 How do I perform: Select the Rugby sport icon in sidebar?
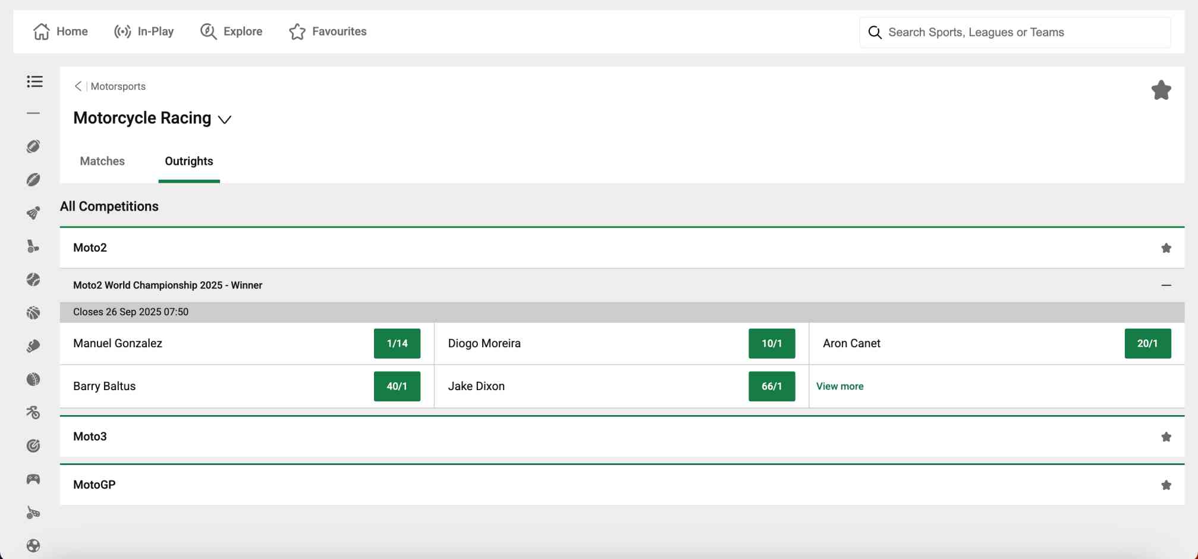34,180
